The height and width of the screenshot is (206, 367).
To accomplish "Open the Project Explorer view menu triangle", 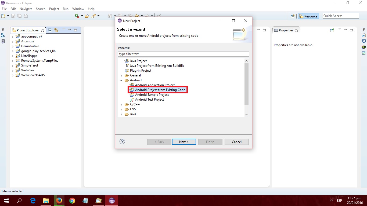I will point(64,29).
